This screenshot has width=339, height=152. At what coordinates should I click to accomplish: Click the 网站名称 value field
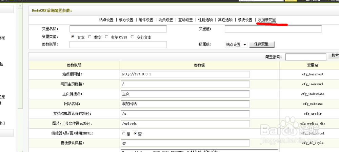(x=185, y=104)
